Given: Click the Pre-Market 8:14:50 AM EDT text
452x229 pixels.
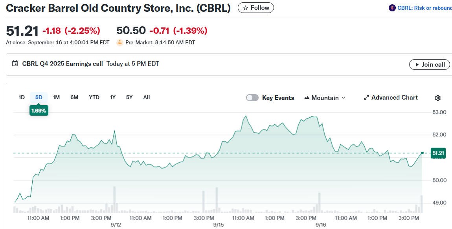Looking at the screenshot, I should (160, 43).
